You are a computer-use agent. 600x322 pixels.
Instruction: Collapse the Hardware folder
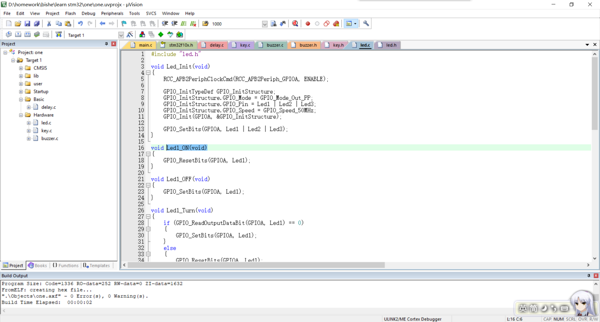pos(21,115)
